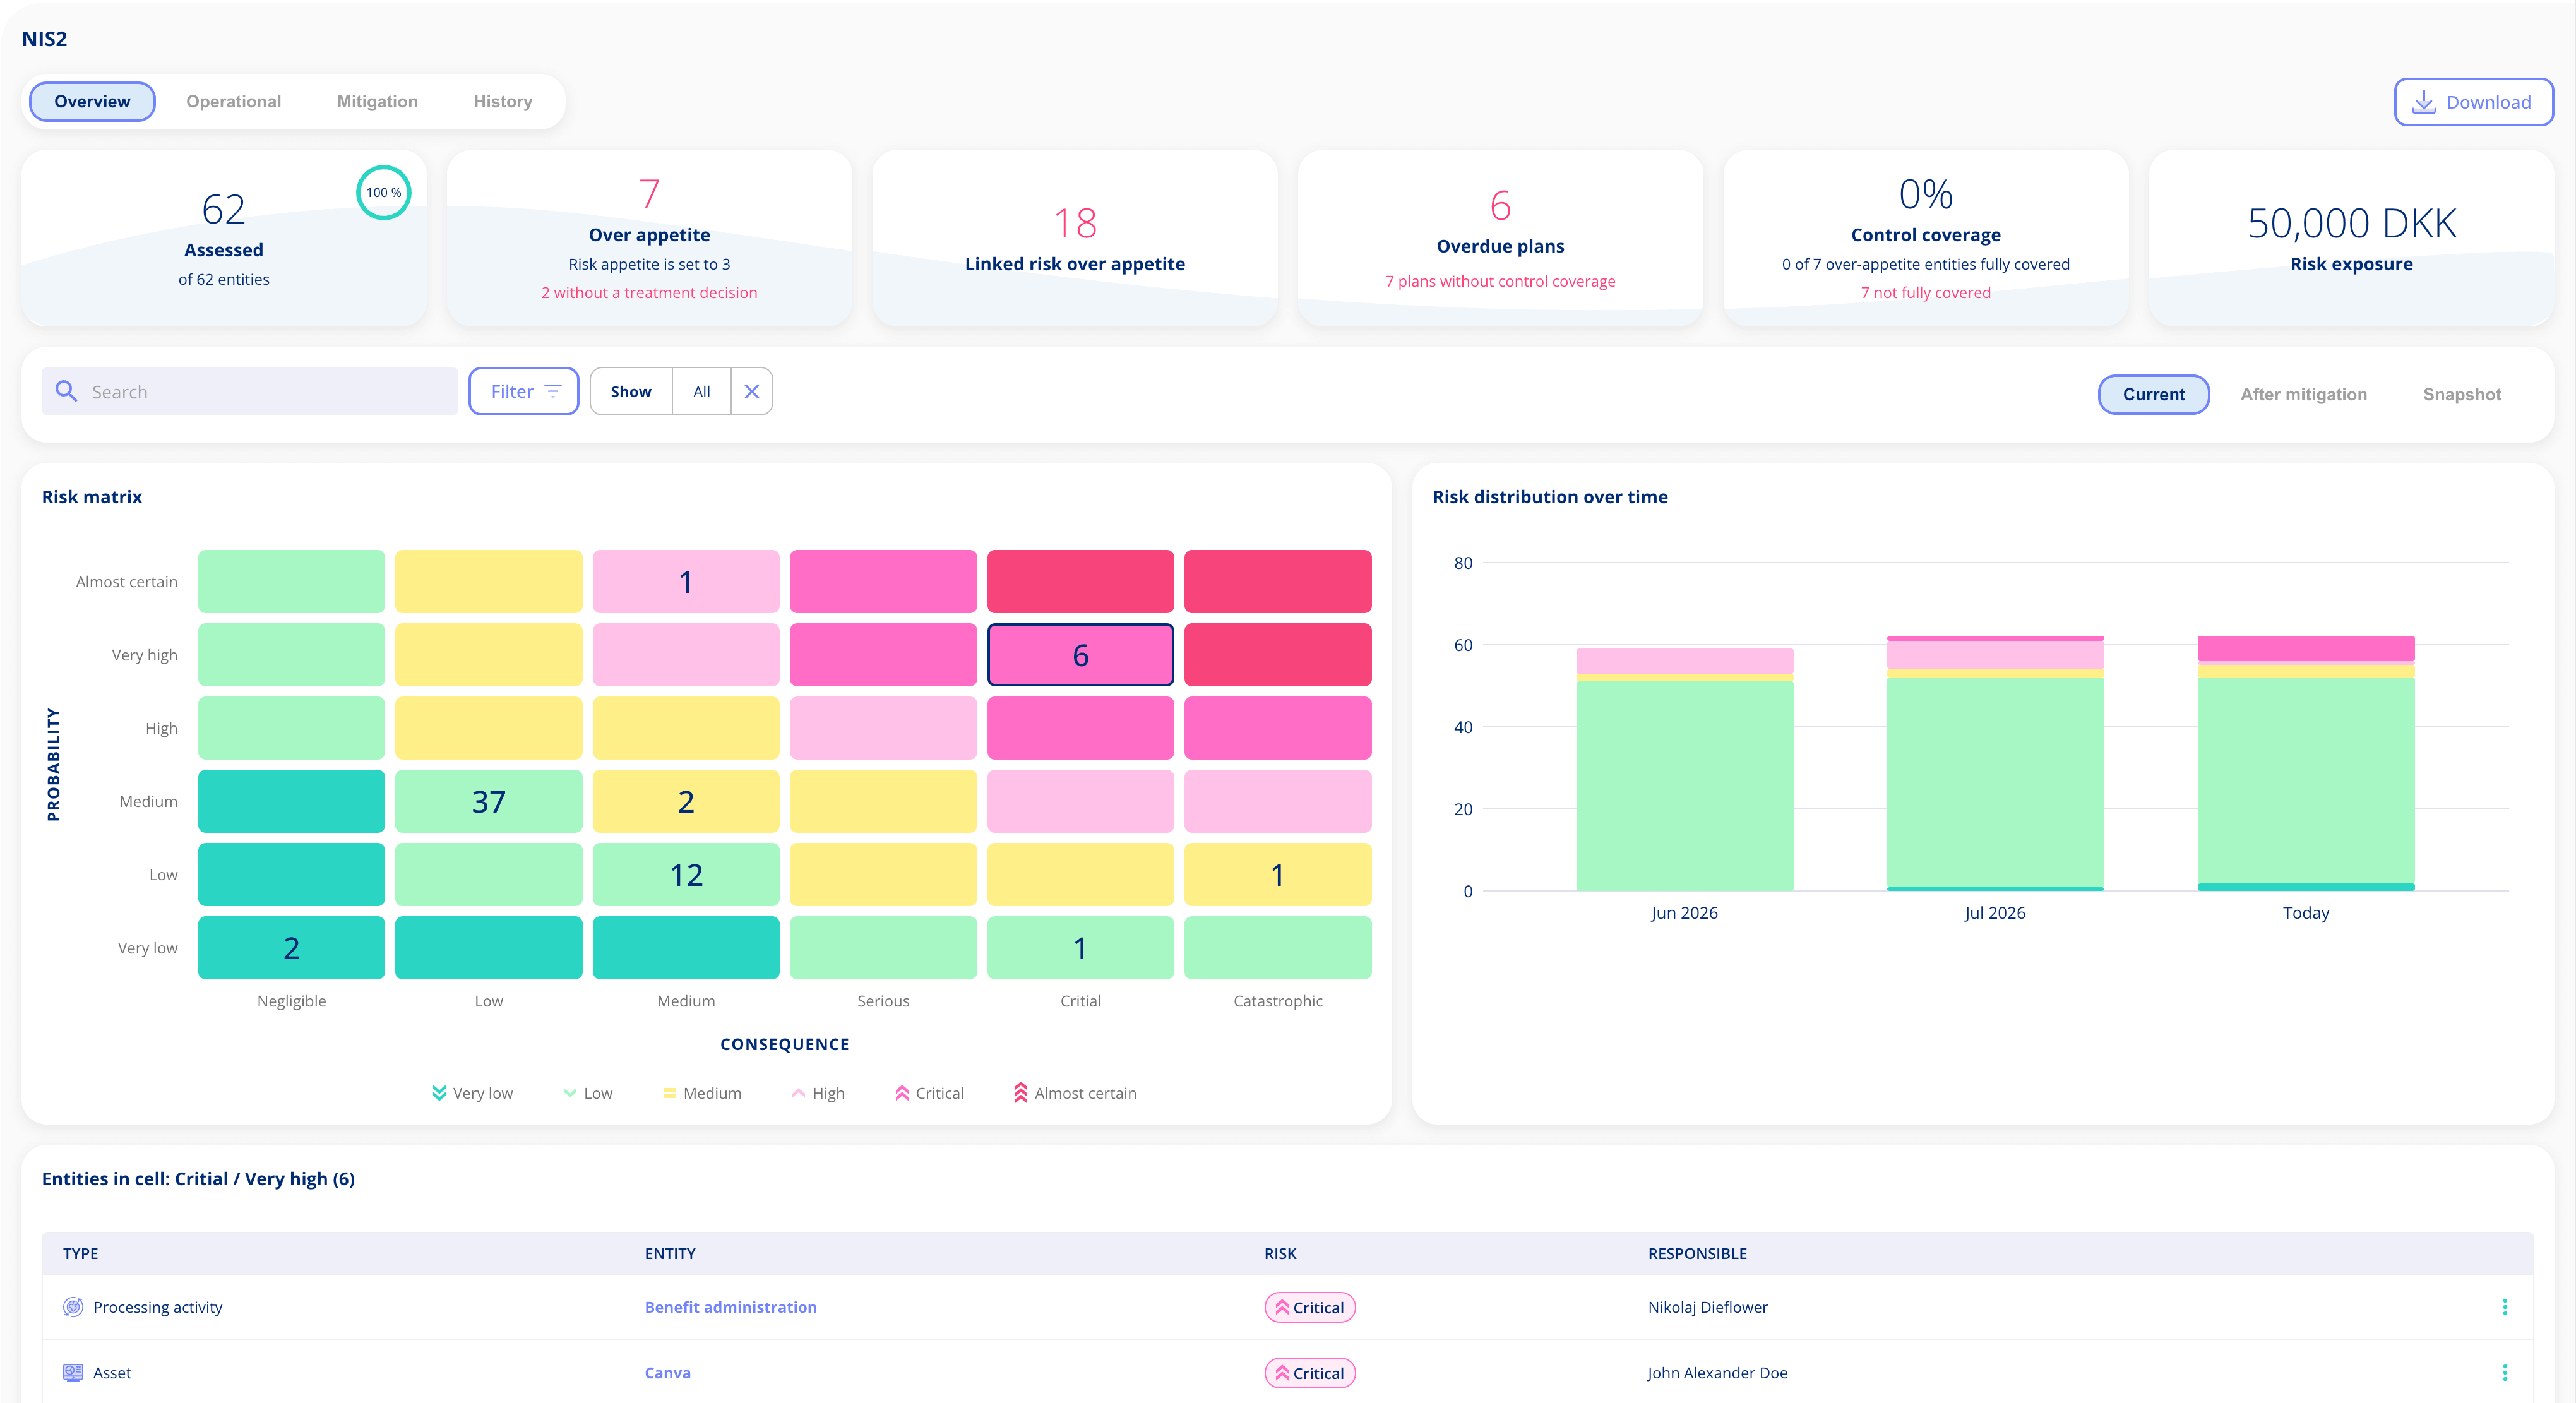Screen dimensions: 2576x1403
Task: Click the Very low legend icon
Action: (439, 1092)
